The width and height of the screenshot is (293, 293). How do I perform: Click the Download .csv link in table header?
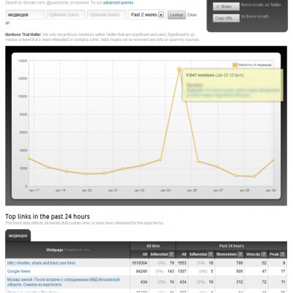pyautogui.click(x=77, y=250)
